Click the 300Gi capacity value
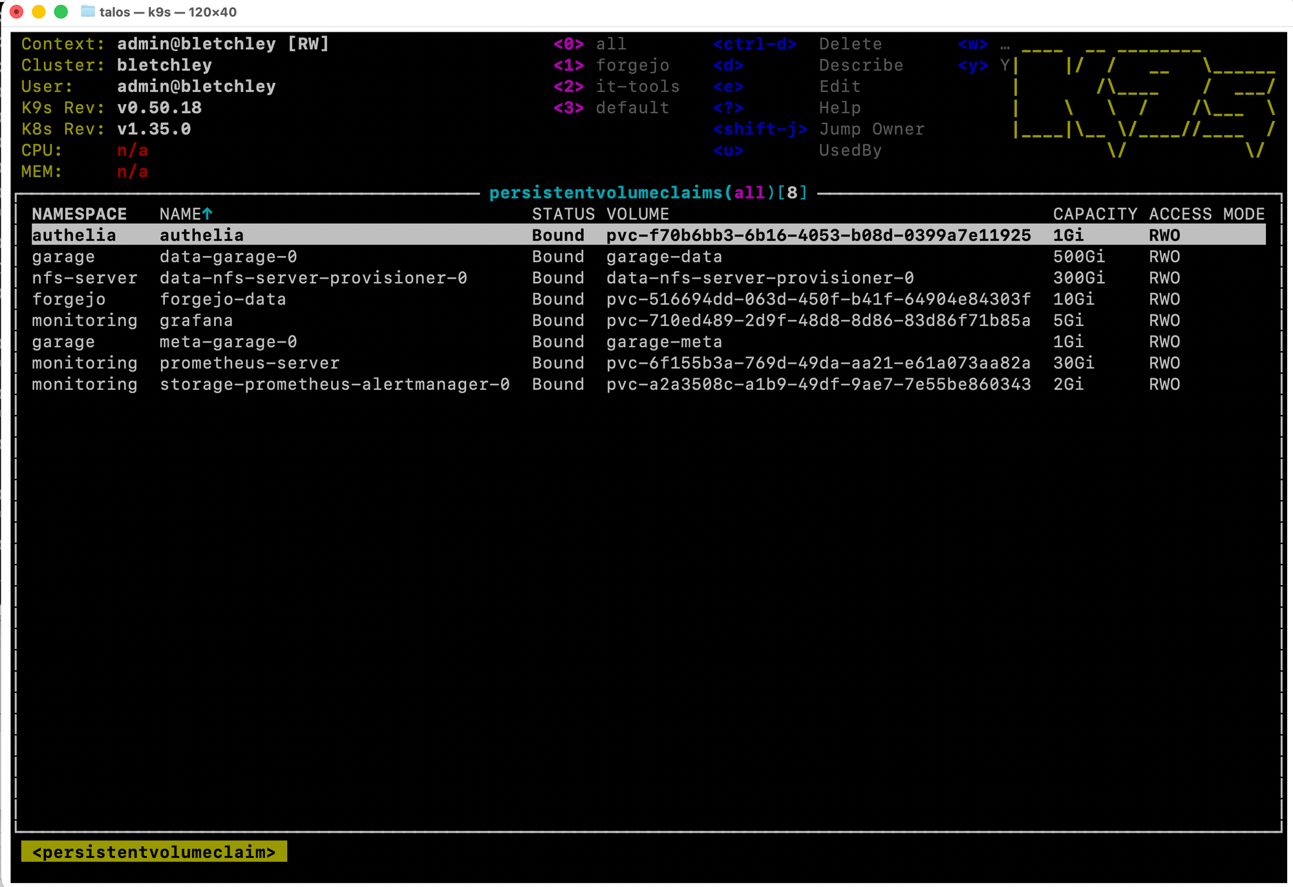The height and width of the screenshot is (887, 1293). pyautogui.click(x=1079, y=278)
